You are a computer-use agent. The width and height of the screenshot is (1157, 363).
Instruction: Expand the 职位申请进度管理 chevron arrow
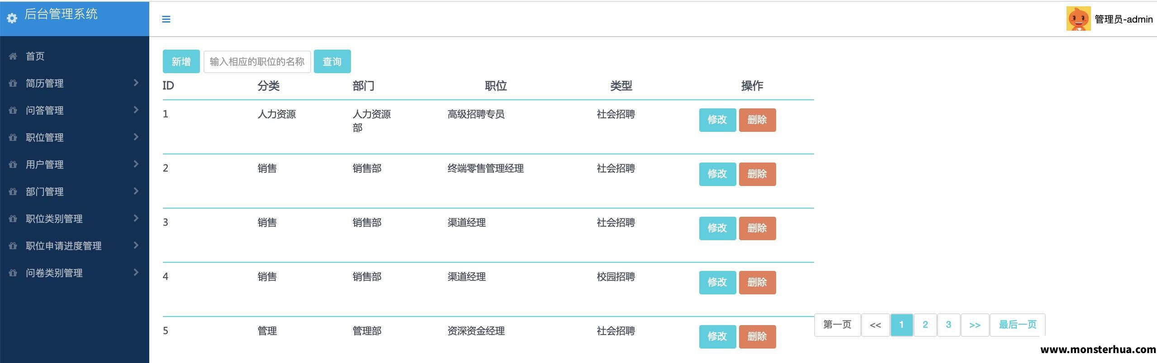pyautogui.click(x=136, y=245)
